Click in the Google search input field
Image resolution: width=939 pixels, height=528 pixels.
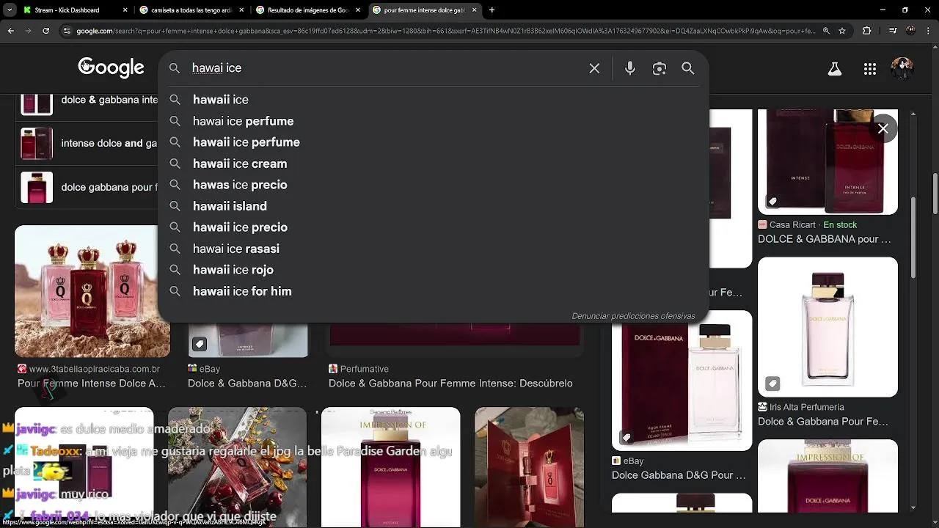(x=385, y=68)
